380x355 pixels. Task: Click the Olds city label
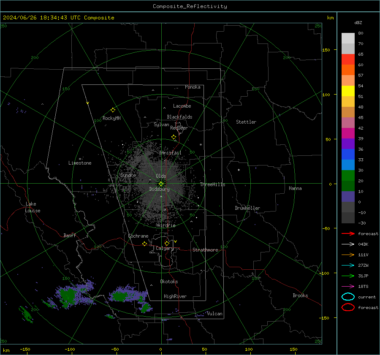click(x=161, y=176)
